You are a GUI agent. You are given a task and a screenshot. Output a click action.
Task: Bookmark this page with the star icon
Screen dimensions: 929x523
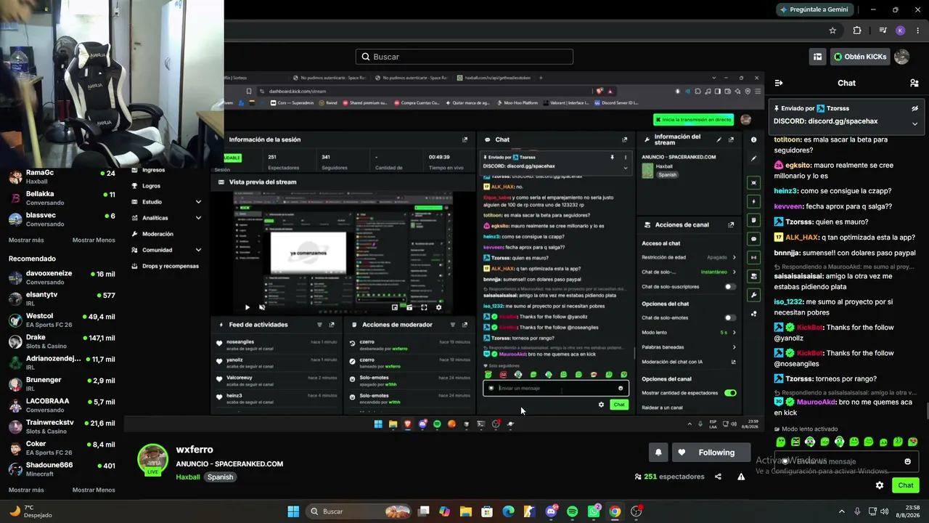832,31
